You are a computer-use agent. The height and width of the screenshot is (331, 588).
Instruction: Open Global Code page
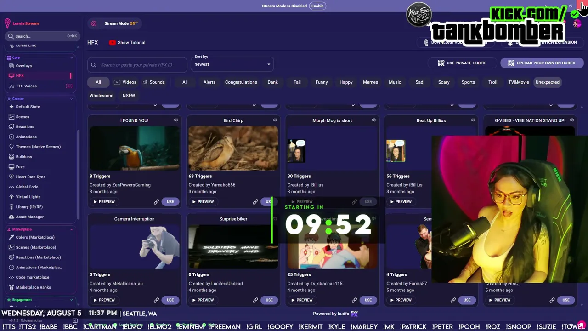pyautogui.click(x=27, y=187)
